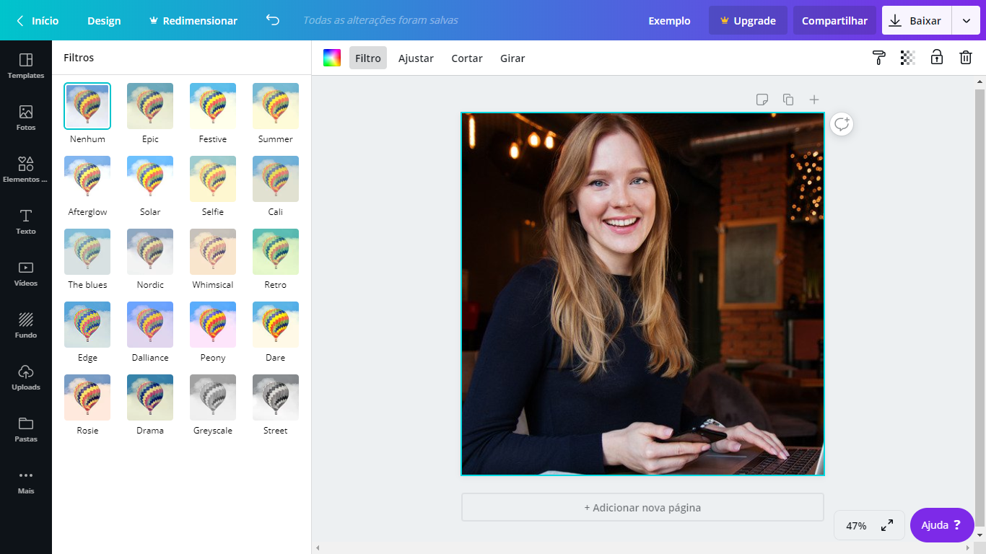Click Adicionar nova página button

642,507
